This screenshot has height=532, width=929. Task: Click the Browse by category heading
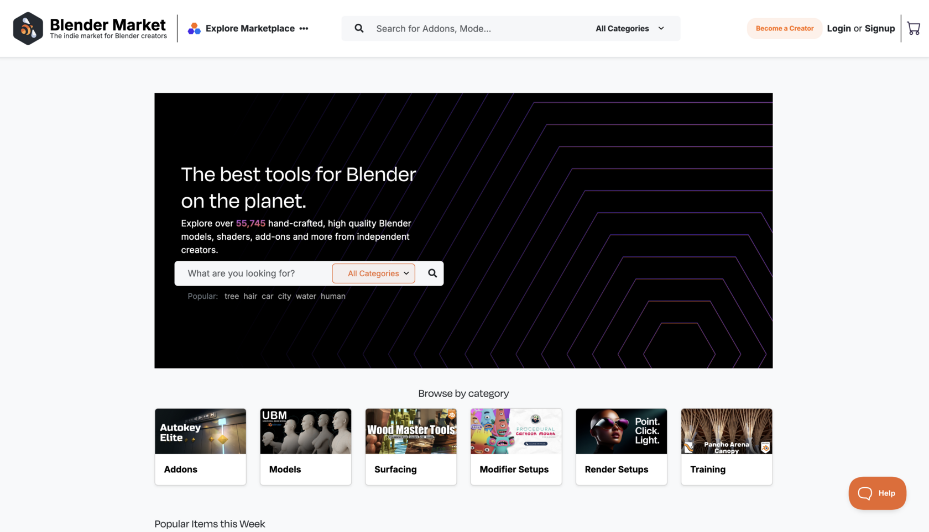[x=463, y=394]
